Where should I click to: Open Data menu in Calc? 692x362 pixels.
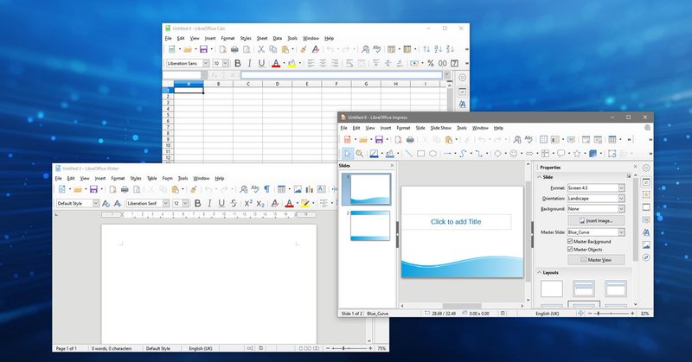(x=277, y=38)
